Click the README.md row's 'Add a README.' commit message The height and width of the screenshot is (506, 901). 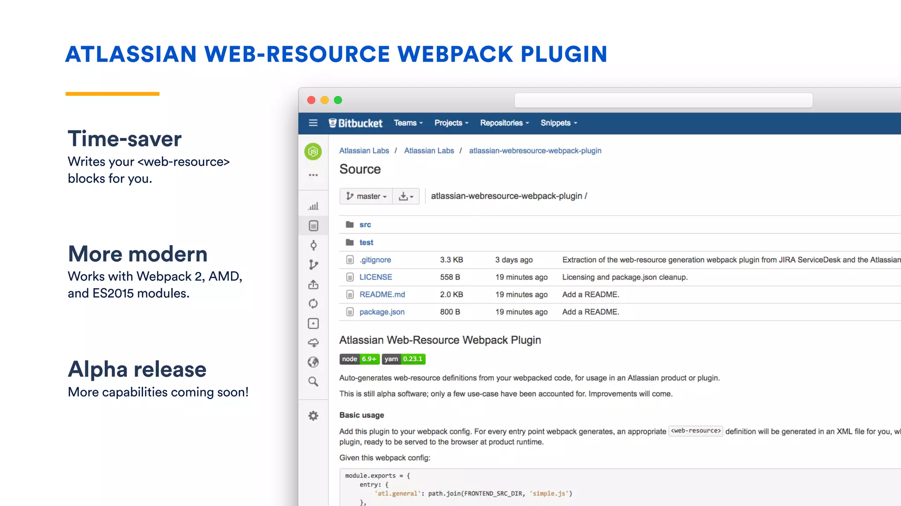590,294
